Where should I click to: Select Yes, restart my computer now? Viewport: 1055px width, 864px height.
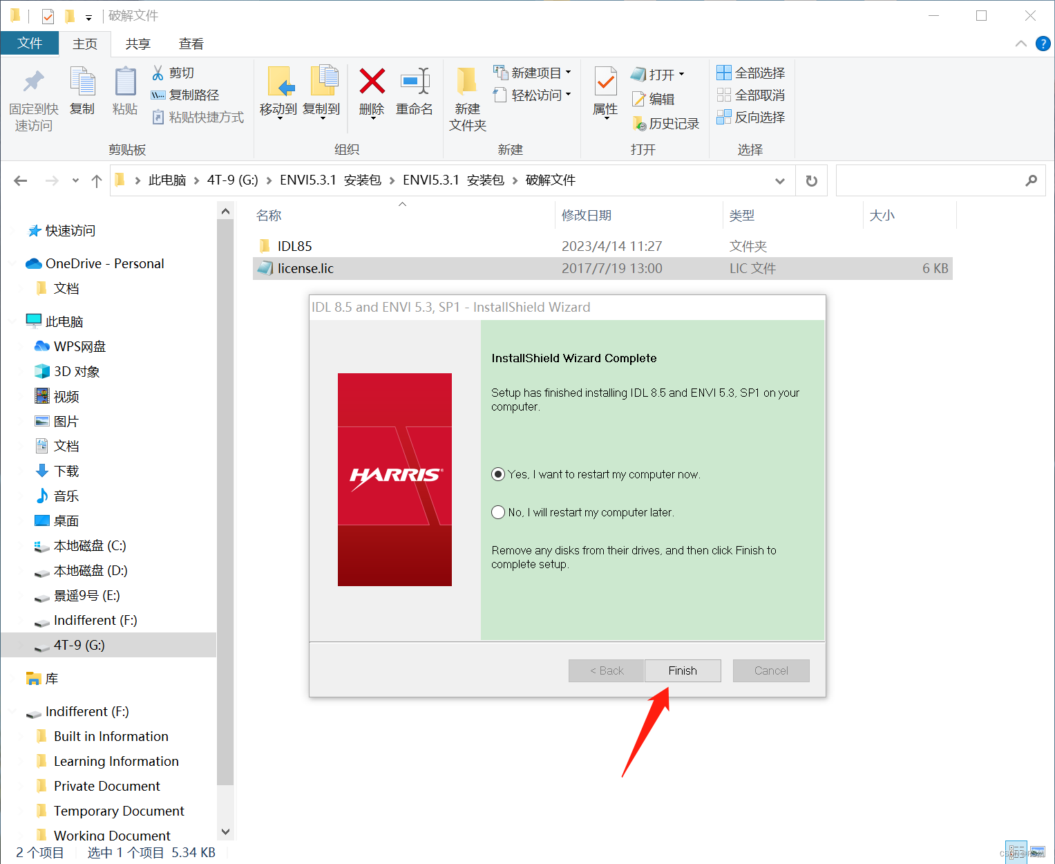tap(498, 474)
